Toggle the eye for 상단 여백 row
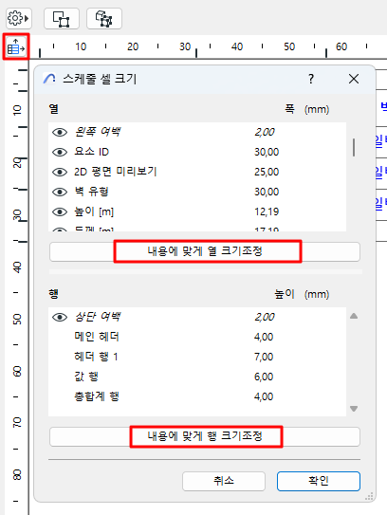The width and height of the screenshot is (387, 515). tap(60, 317)
